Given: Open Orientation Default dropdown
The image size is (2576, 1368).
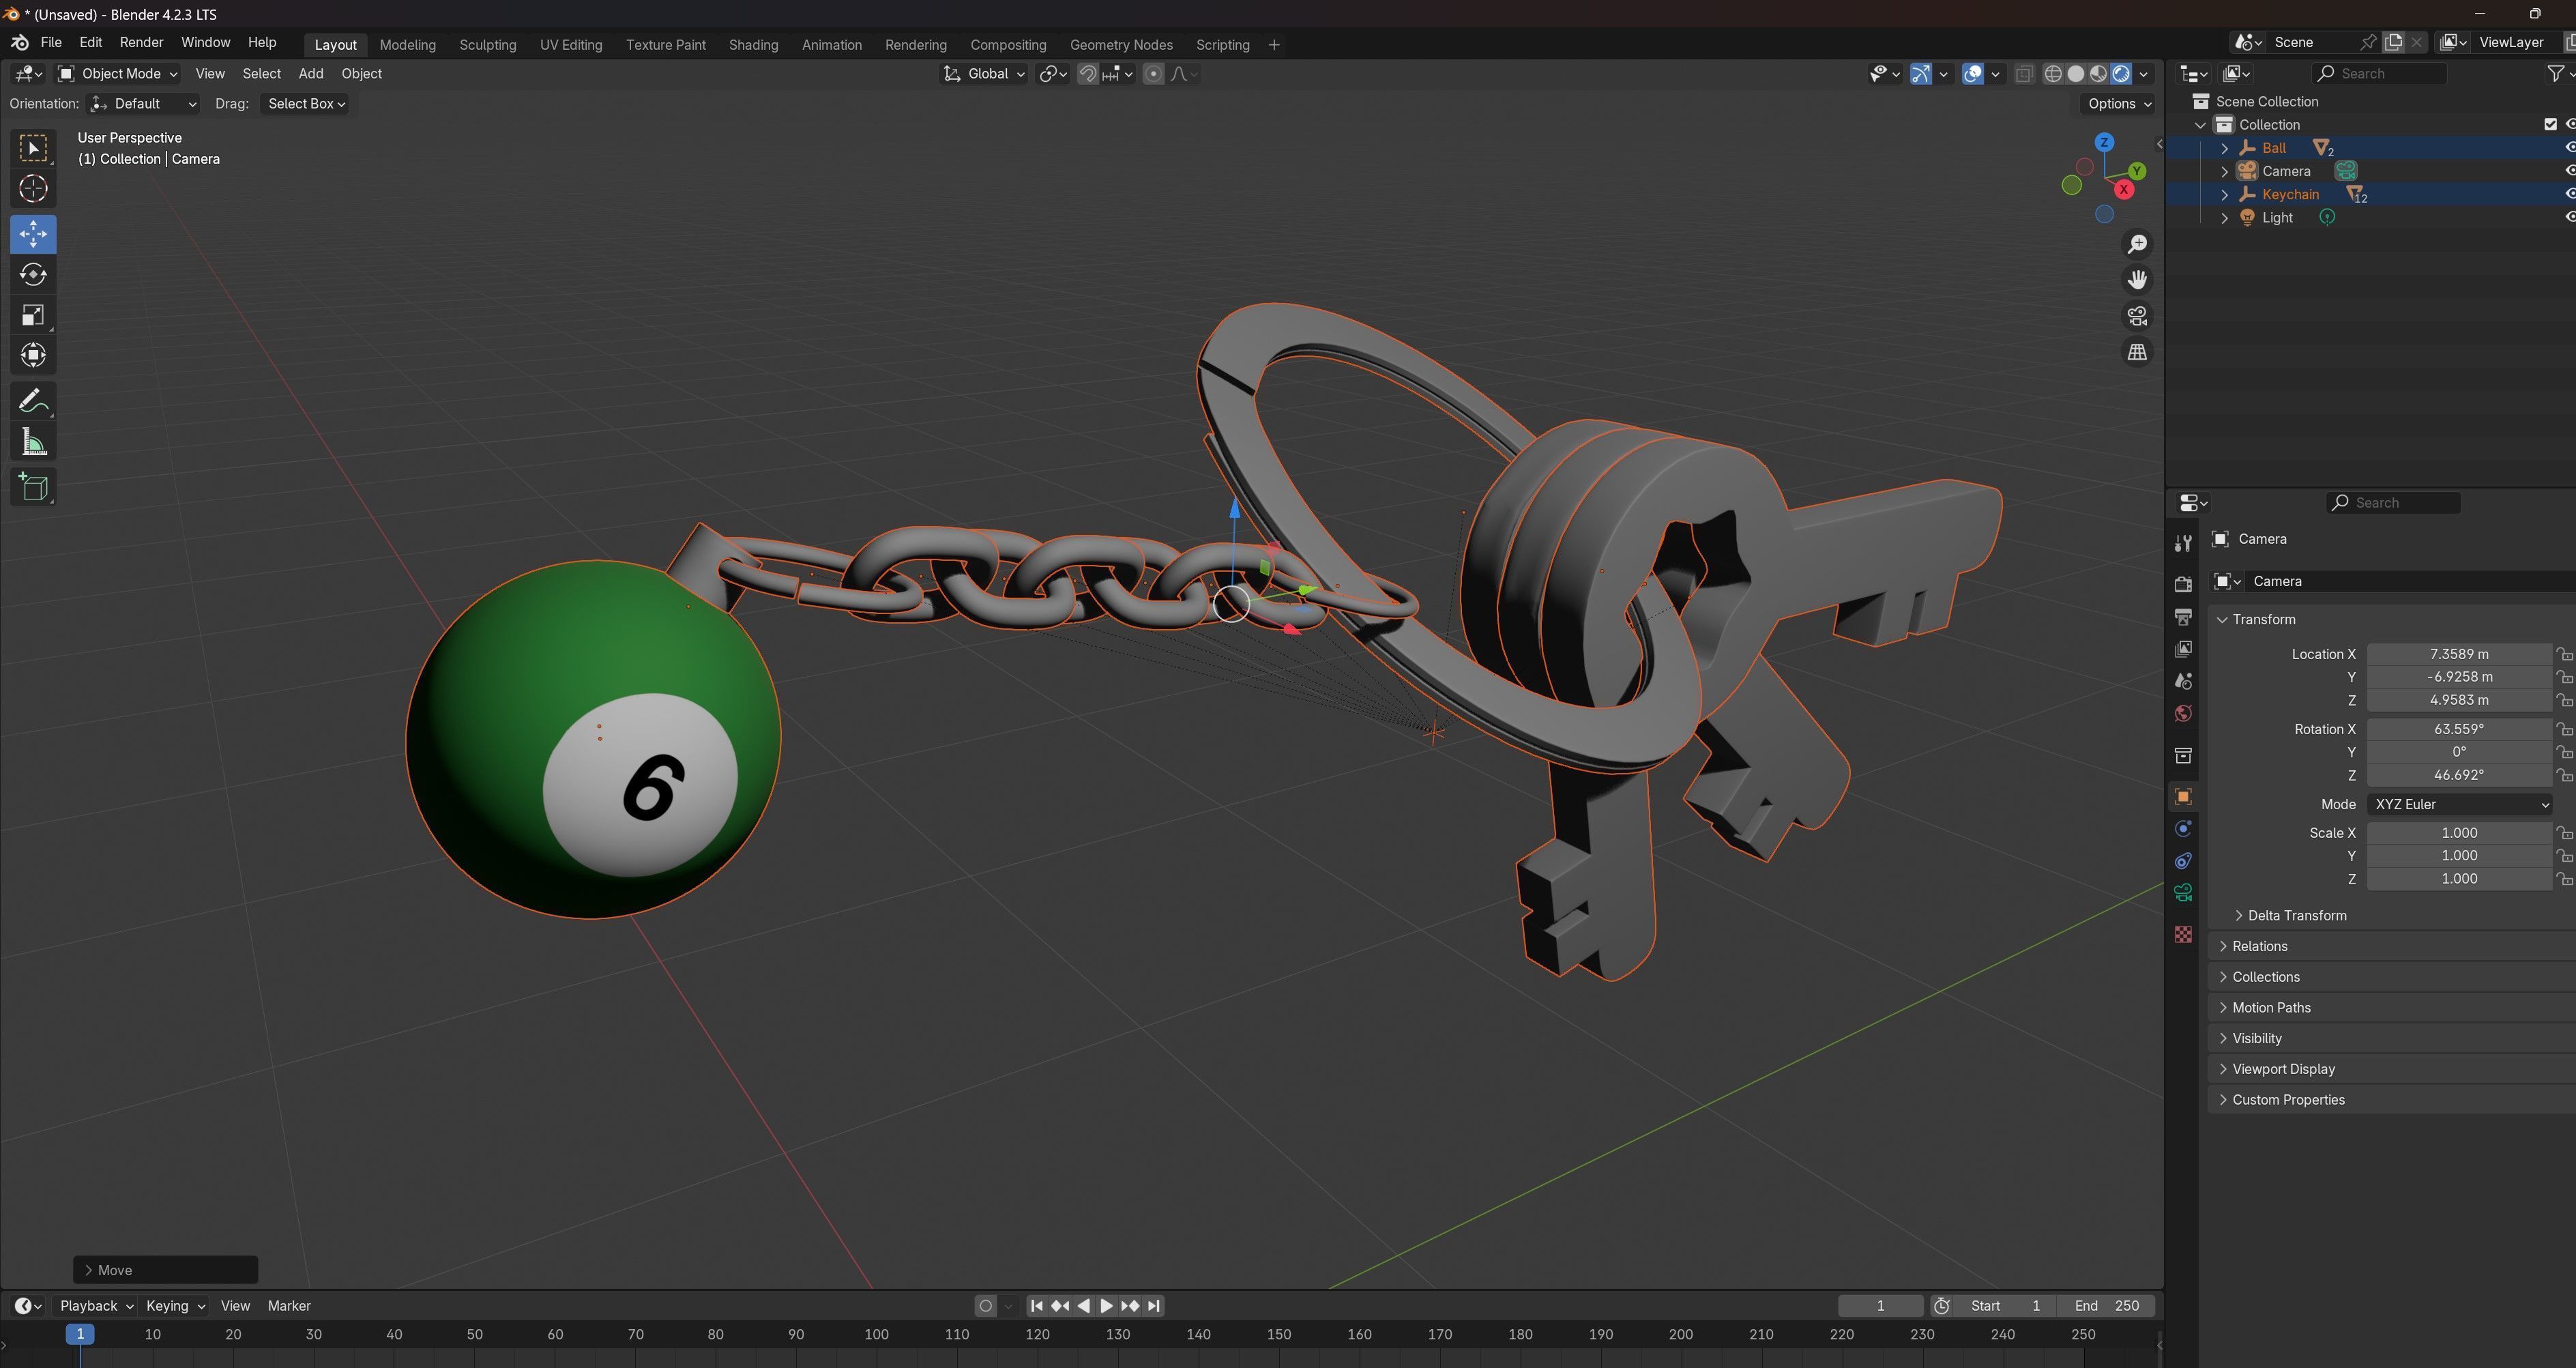Looking at the screenshot, I should 143,104.
